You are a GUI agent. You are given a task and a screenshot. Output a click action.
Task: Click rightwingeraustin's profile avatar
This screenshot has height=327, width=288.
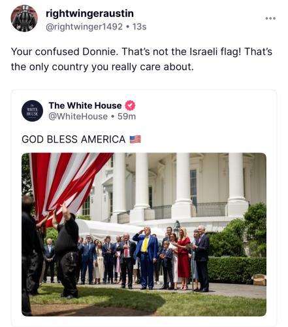pyautogui.click(x=24, y=18)
